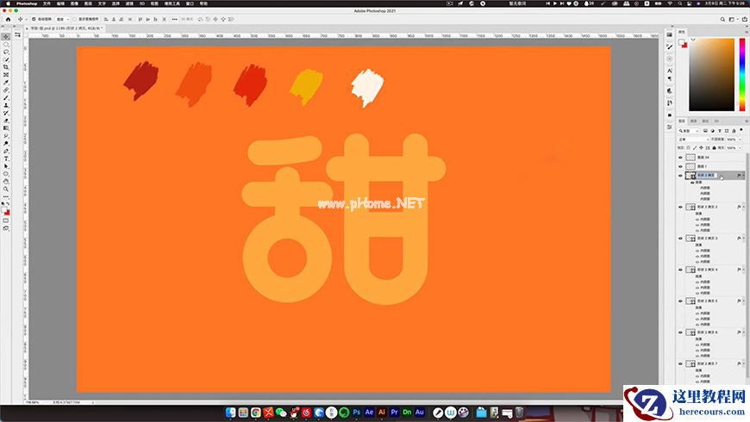The width and height of the screenshot is (750, 422).
Task: Click the lock position icon in Layers
Action: (702, 147)
